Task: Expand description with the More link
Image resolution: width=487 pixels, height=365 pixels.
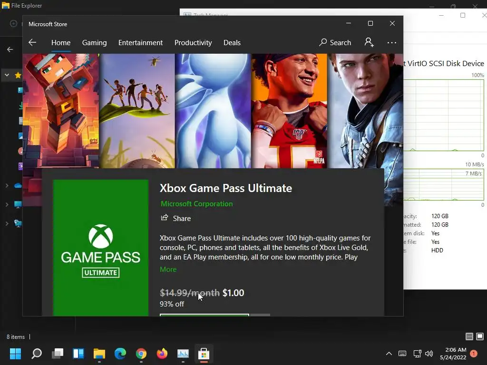Action: [168, 269]
